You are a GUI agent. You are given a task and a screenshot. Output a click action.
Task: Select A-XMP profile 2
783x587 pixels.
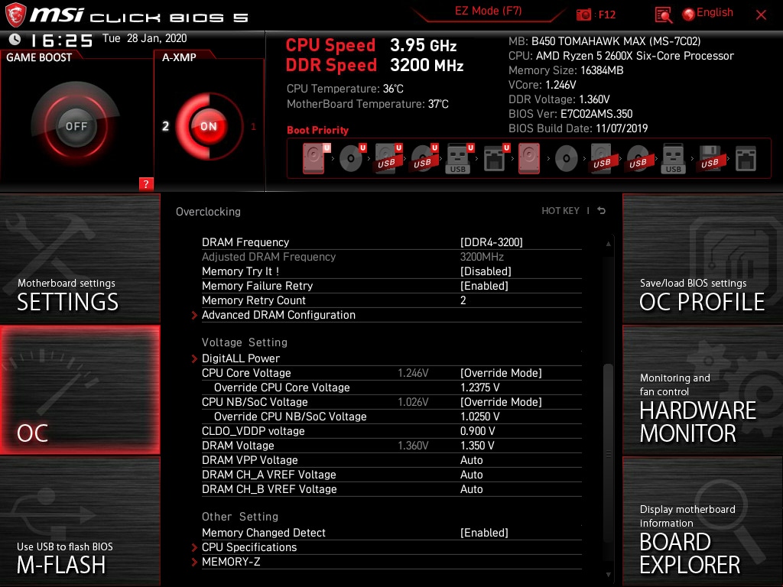[x=166, y=126]
